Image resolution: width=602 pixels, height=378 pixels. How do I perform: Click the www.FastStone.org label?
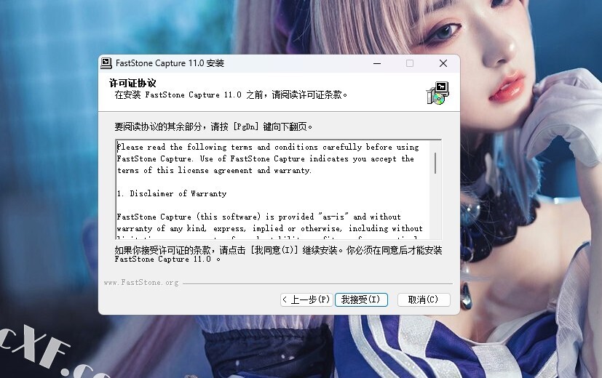point(141,283)
